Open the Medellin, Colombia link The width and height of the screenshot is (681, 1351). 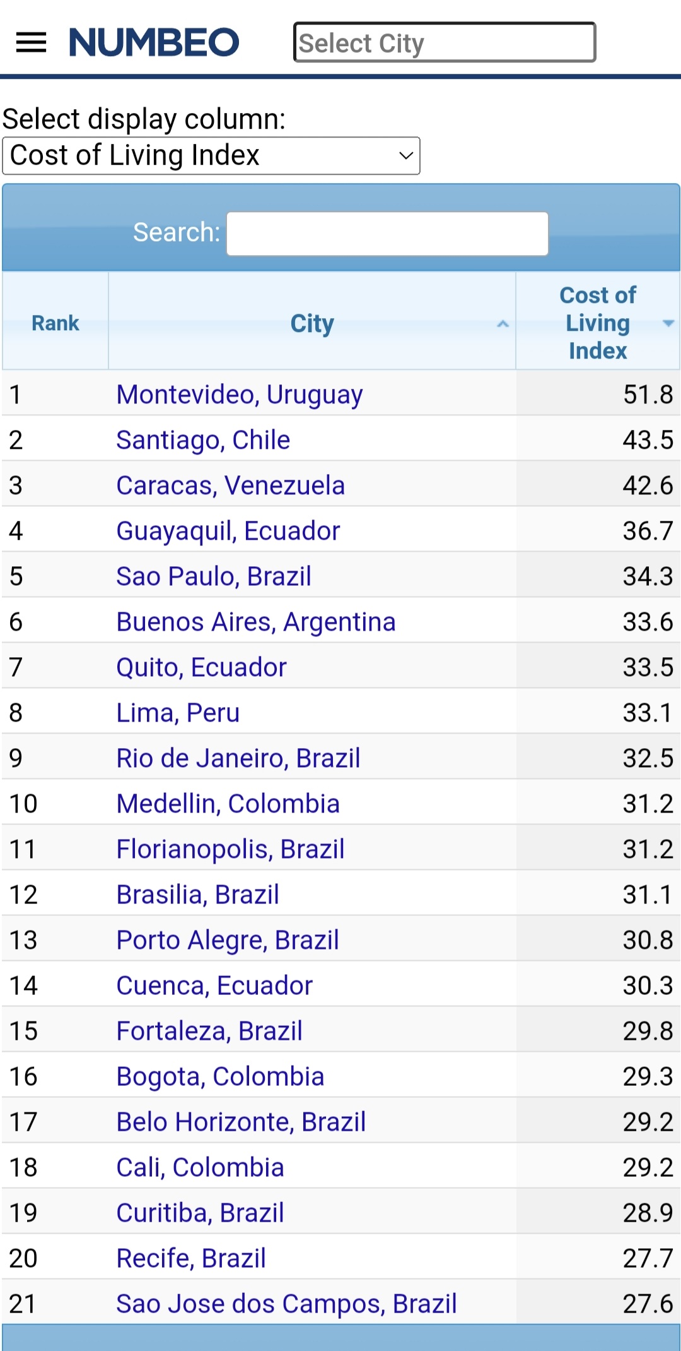point(228,804)
